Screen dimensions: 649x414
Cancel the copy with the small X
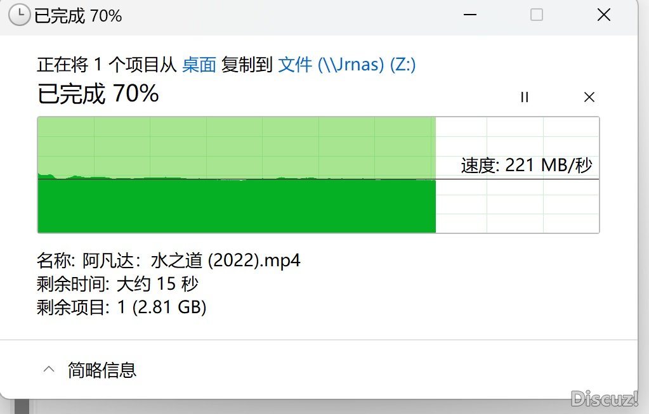(589, 97)
